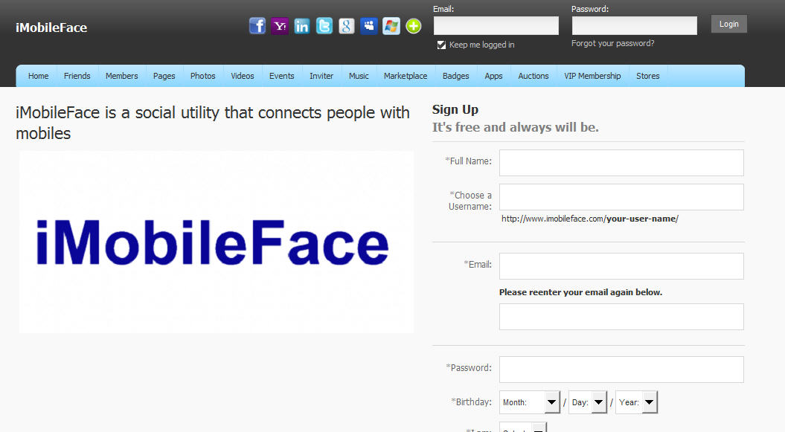Open the Events menu item

pos(281,76)
